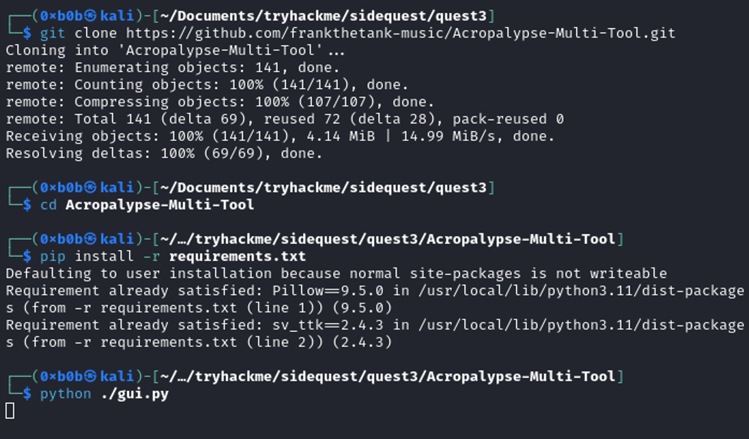This screenshot has width=749, height=439.
Task: Click the 'Defaulting to user installation' message
Action: (x=336, y=274)
